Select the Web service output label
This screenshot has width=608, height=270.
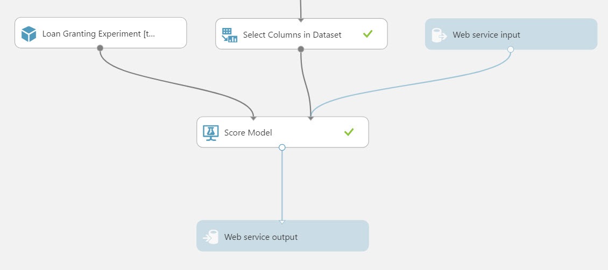point(261,237)
